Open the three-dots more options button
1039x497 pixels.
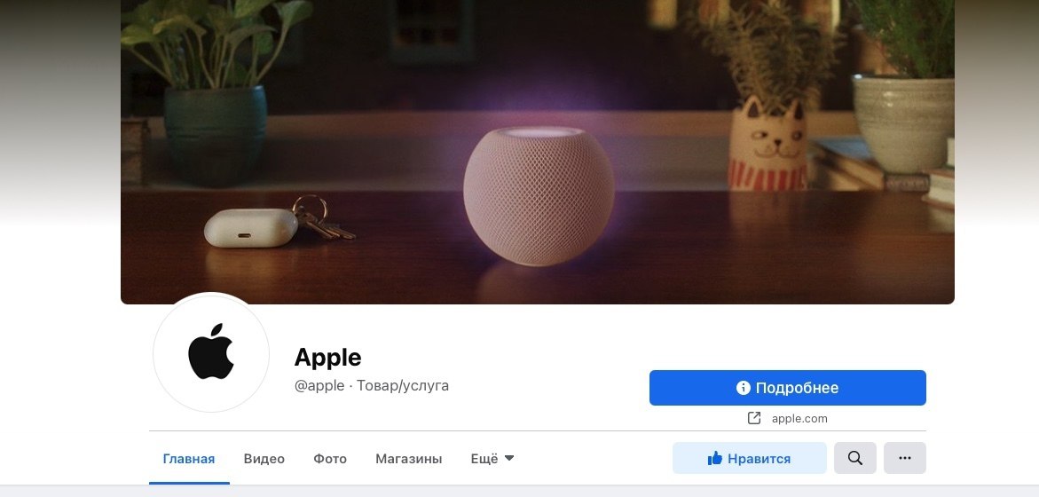(x=904, y=458)
